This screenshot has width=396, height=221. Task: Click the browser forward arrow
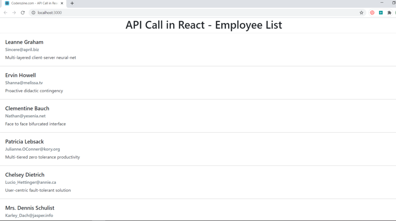pyautogui.click(x=14, y=13)
